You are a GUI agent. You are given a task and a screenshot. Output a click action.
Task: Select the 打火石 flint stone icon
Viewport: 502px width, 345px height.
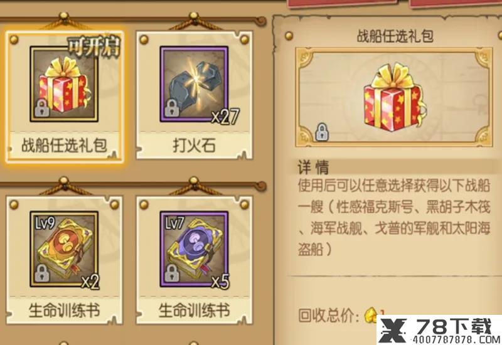[194, 84]
